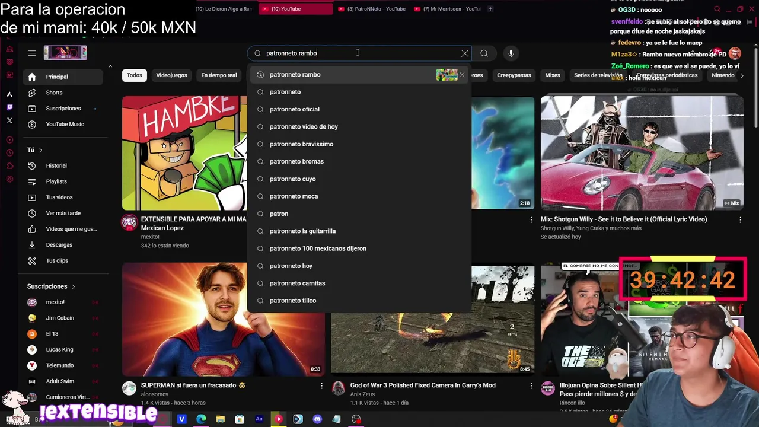This screenshot has height=427, width=759.
Task: Open Suscripciones in the sidebar
Action: click(63, 109)
